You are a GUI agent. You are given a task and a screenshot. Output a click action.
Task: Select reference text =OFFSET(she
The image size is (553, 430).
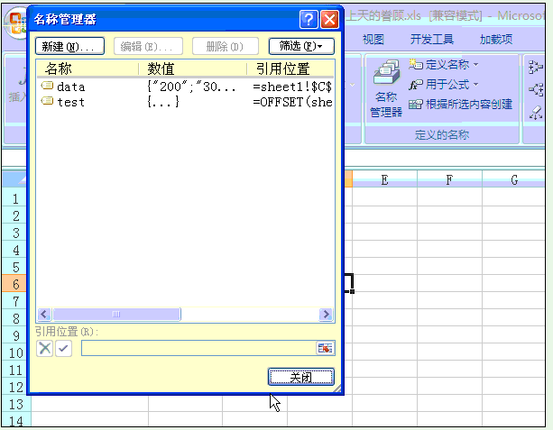click(x=292, y=102)
